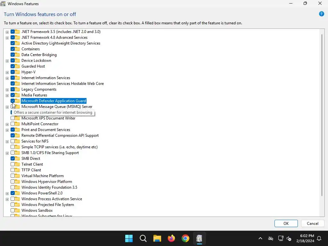This screenshot has width=328, height=246.
Task: Select the MultiPoint Connector row
Action: (40, 124)
